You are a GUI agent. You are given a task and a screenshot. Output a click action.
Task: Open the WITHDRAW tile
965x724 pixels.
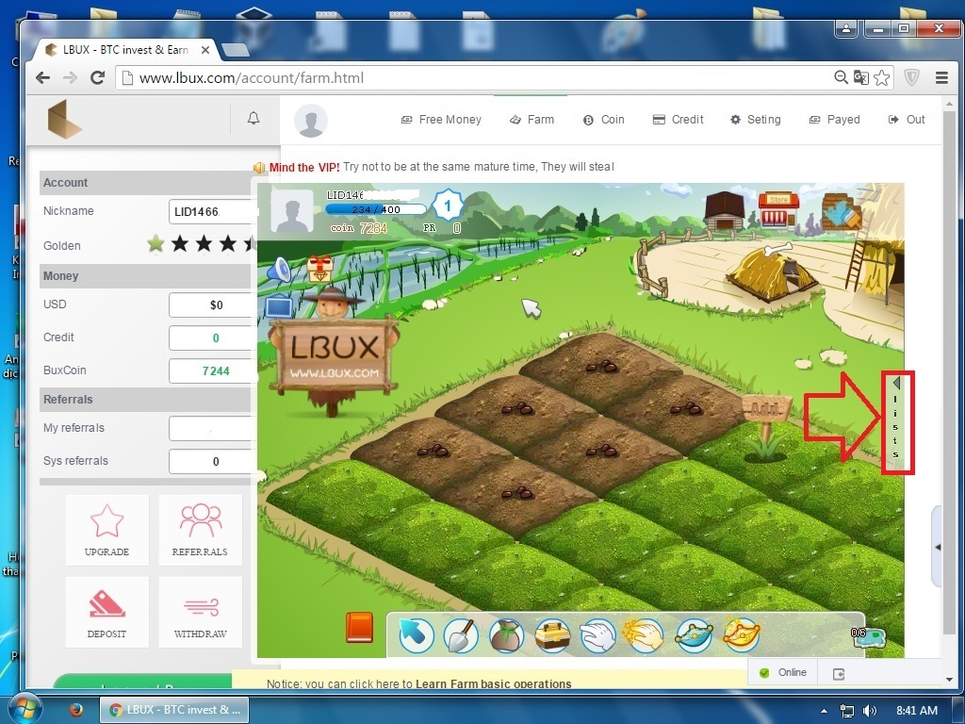(200, 612)
